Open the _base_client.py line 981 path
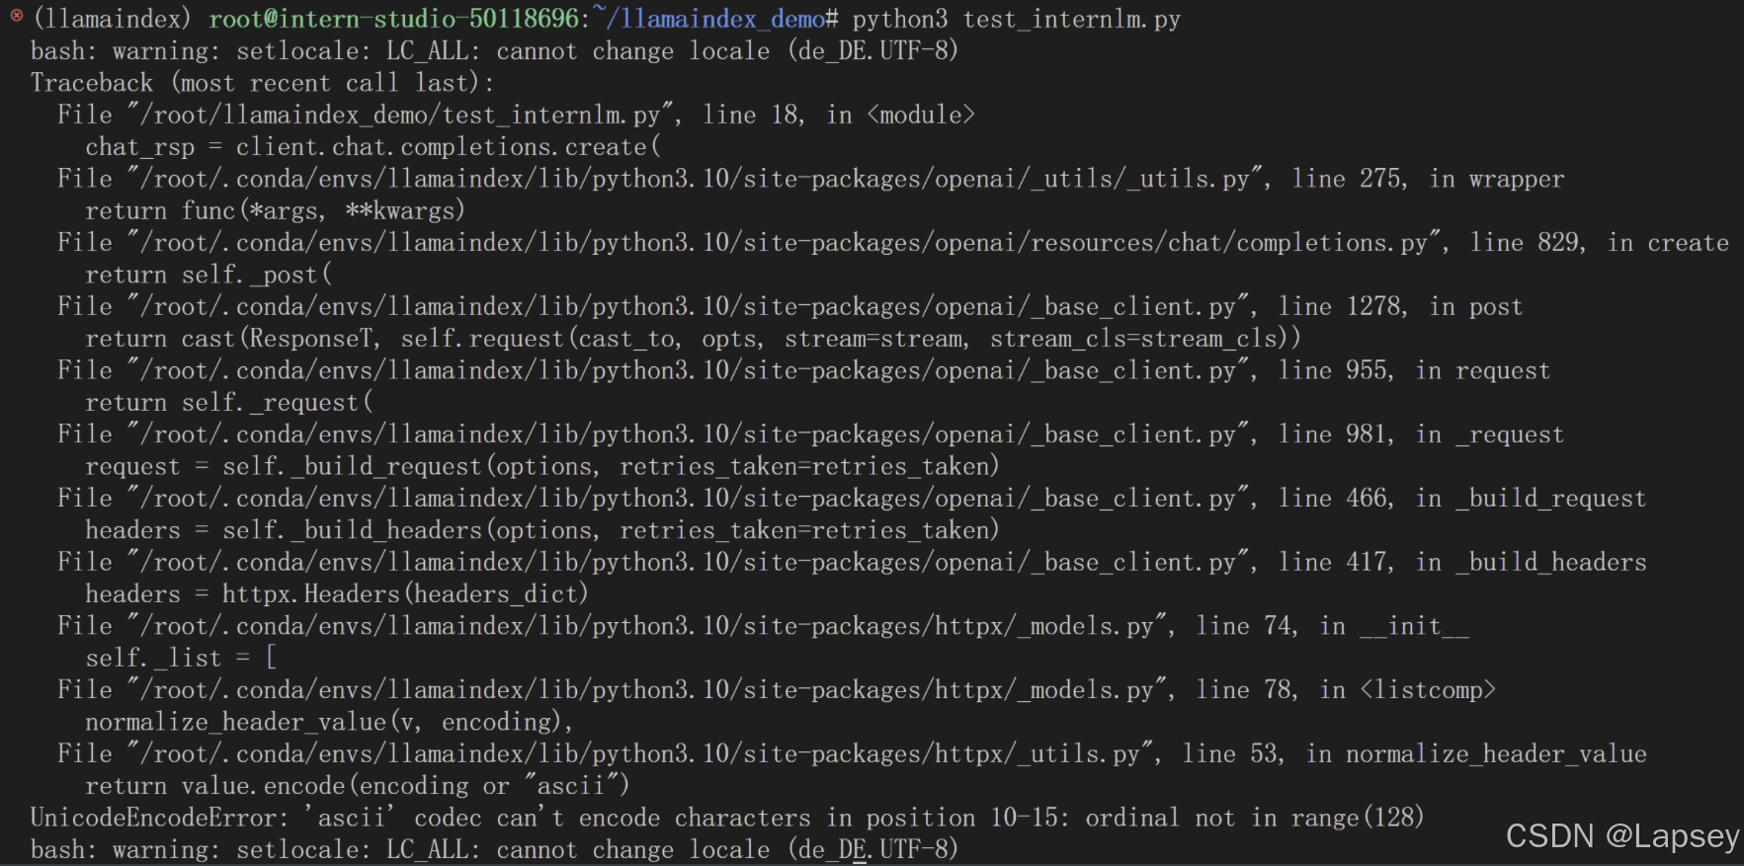 point(688,434)
